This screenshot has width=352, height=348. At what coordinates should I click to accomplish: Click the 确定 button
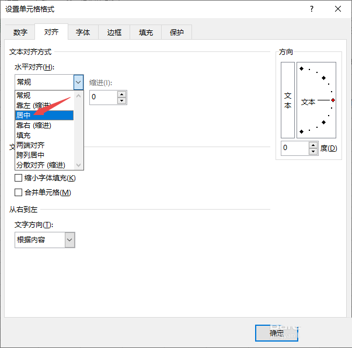coord(277,333)
